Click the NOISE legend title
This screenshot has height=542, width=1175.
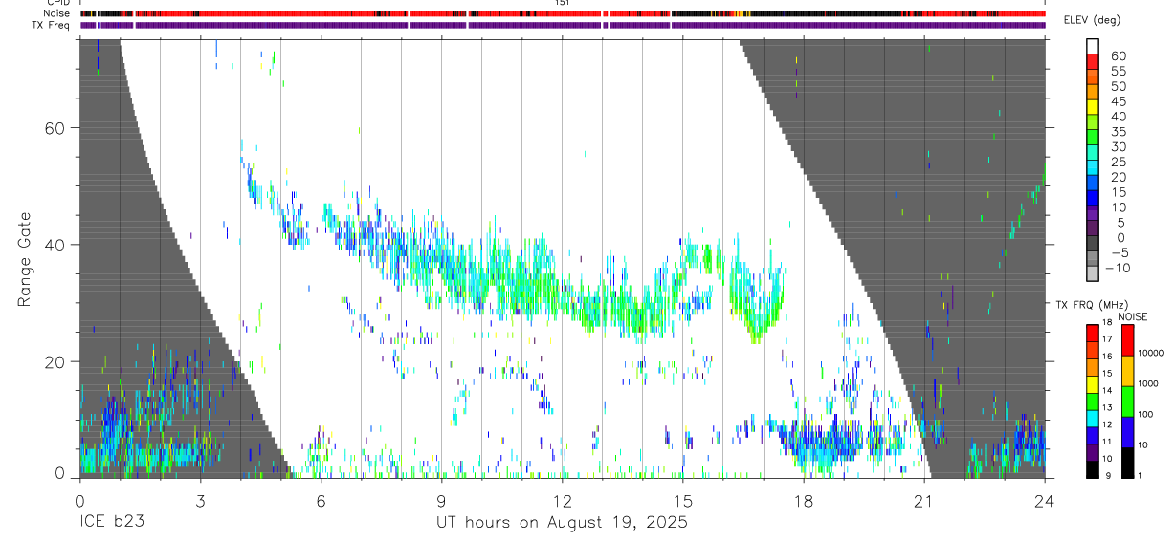coord(1133,317)
